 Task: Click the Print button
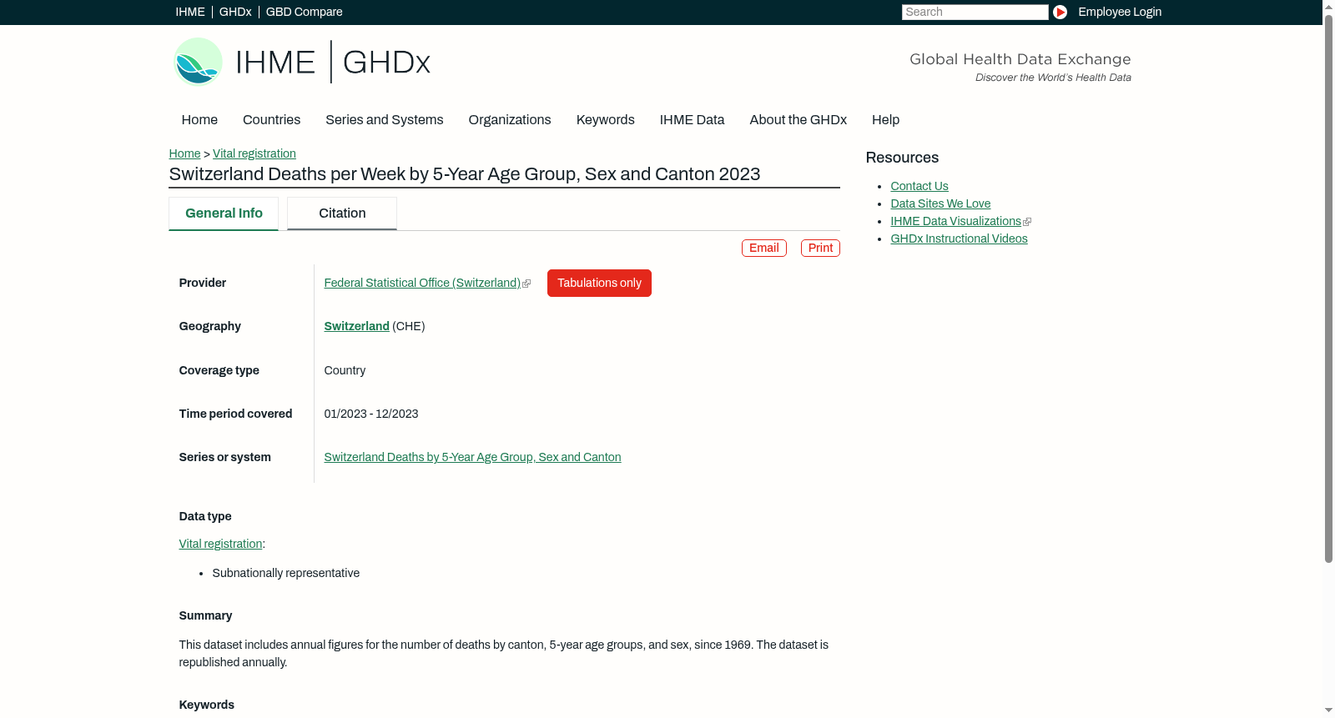820,249
